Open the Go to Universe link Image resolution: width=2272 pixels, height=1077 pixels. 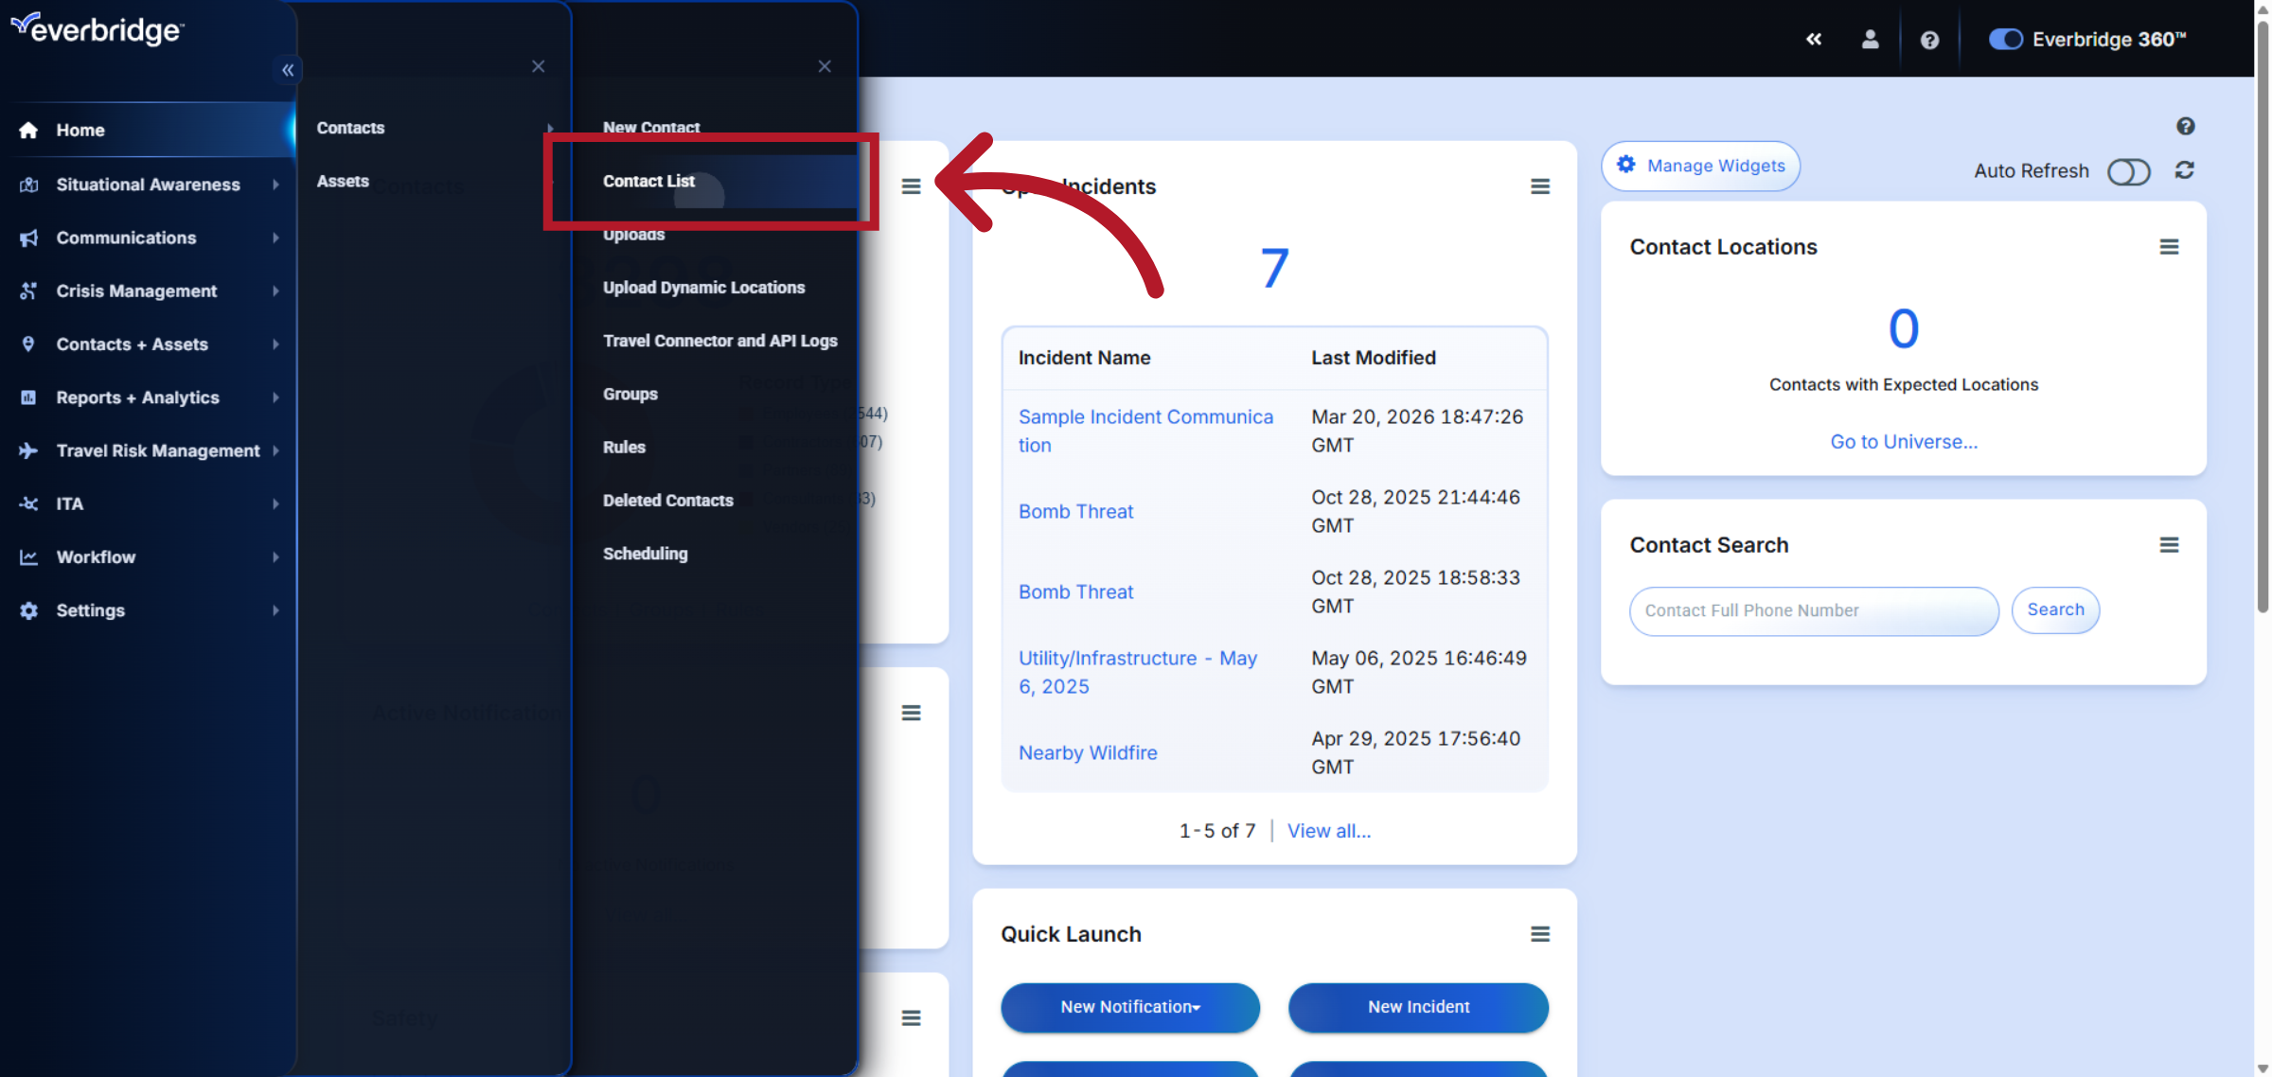(1902, 441)
